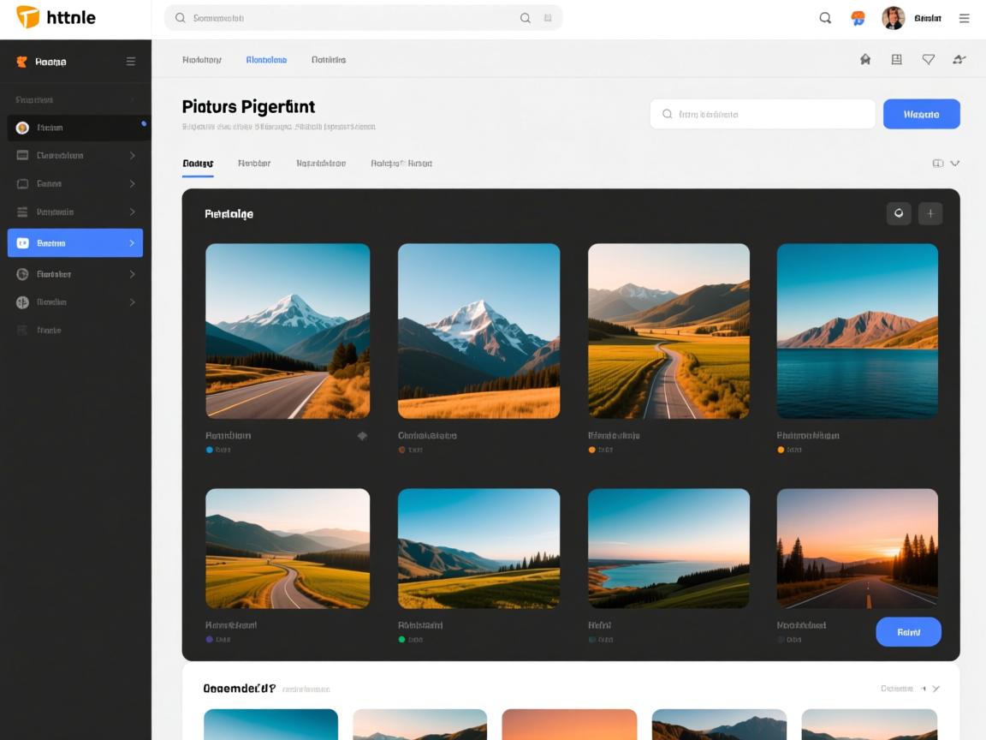This screenshot has width=986, height=740.
Task: Open the hamburger menu in the top-right corner
Action: tap(965, 18)
